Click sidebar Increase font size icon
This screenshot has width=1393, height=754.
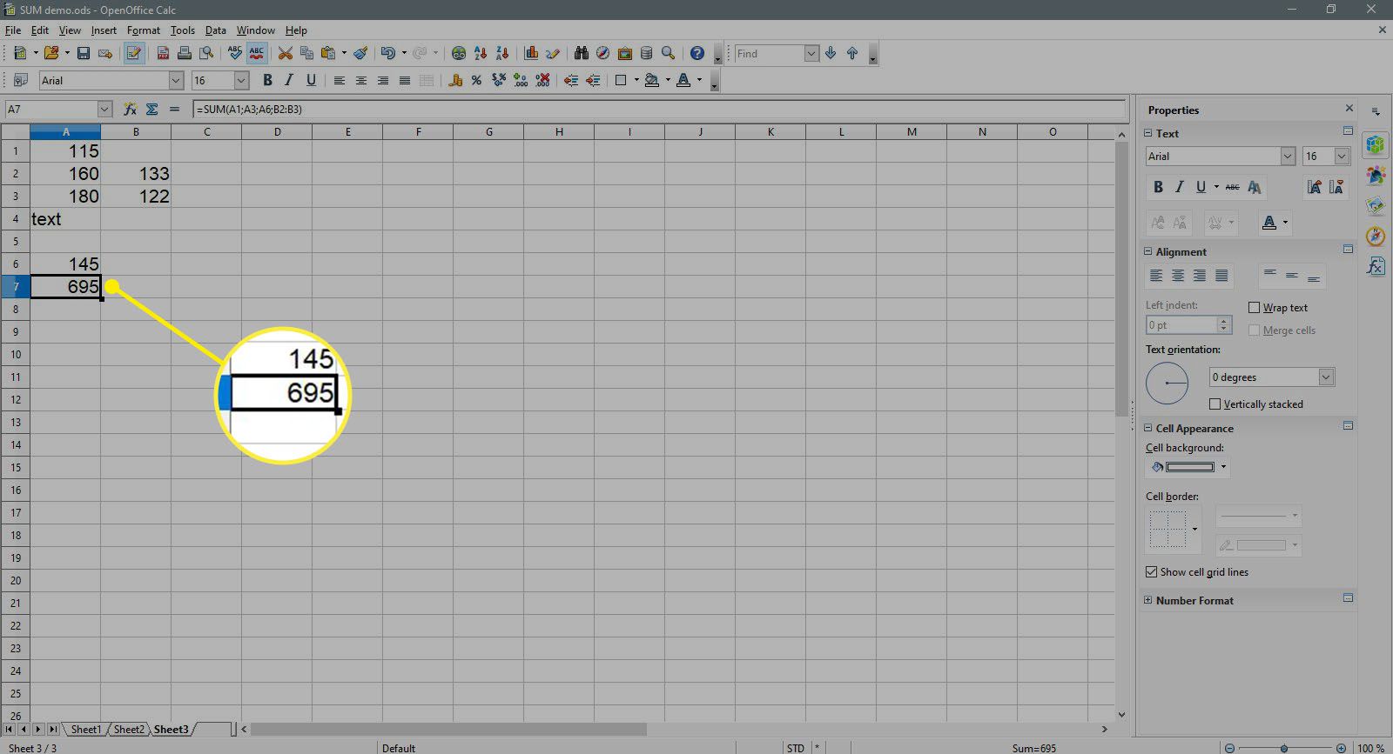pyautogui.click(x=1315, y=187)
